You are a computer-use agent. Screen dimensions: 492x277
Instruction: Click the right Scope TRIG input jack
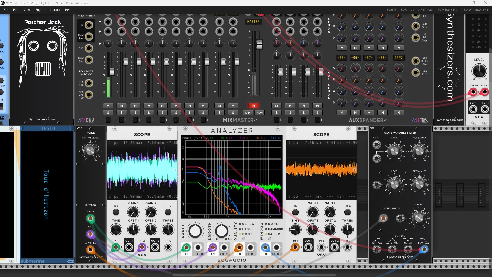[x=347, y=247]
